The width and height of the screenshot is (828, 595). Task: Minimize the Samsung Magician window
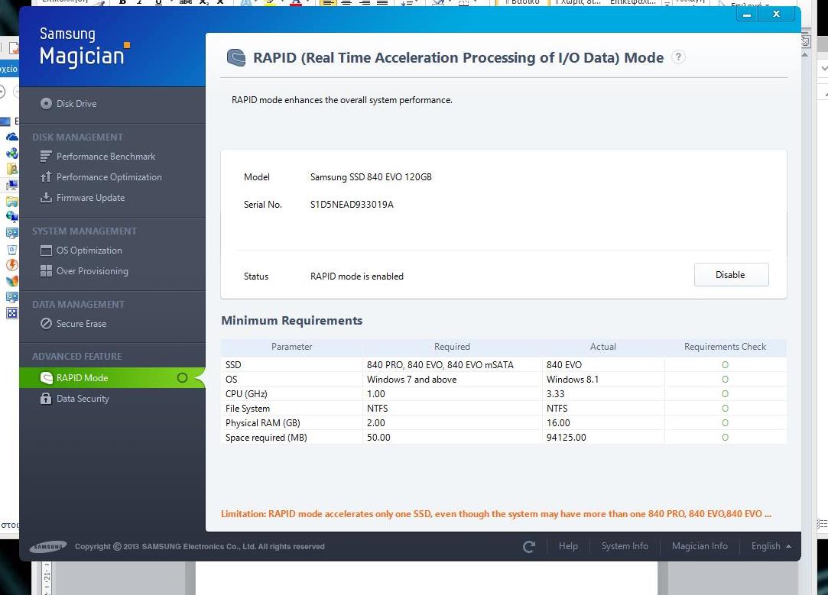tap(747, 15)
